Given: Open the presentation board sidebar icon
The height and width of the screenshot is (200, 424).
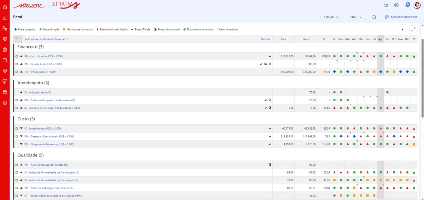Looking at the screenshot, I should (5, 71).
